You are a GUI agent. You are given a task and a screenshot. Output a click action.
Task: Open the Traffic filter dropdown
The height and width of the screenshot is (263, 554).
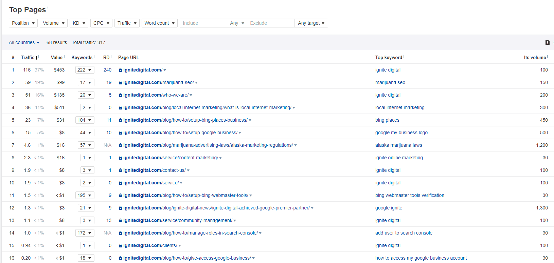coord(127,23)
